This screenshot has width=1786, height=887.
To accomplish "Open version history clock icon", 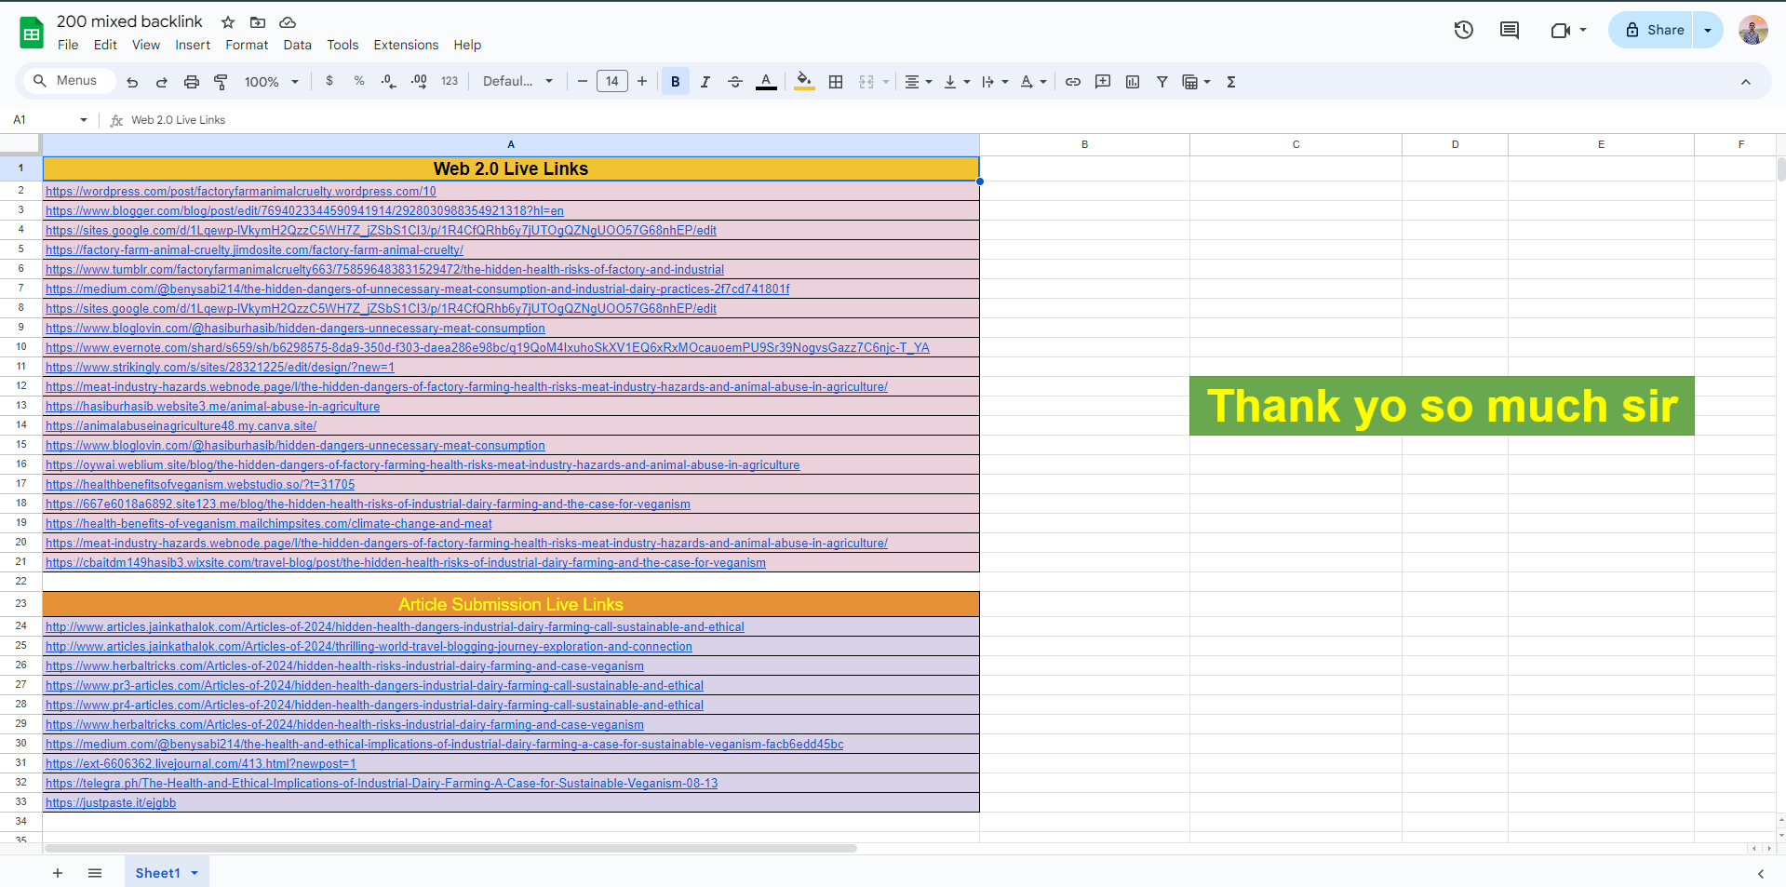I will (x=1464, y=30).
